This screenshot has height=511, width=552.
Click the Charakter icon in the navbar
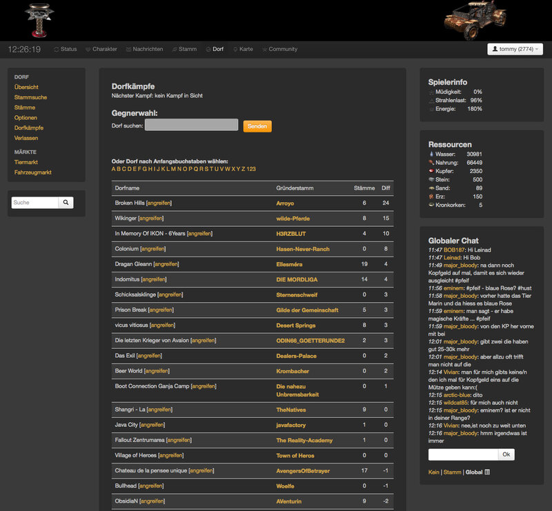(88, 49)
